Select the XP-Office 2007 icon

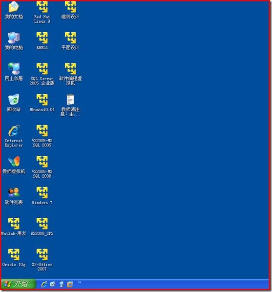[42, 254]
